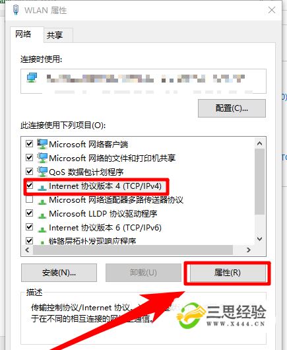
Task: Toggle the Internet 协议版本 6 (TCP/IPv6) checkbox
Action: 30,227
